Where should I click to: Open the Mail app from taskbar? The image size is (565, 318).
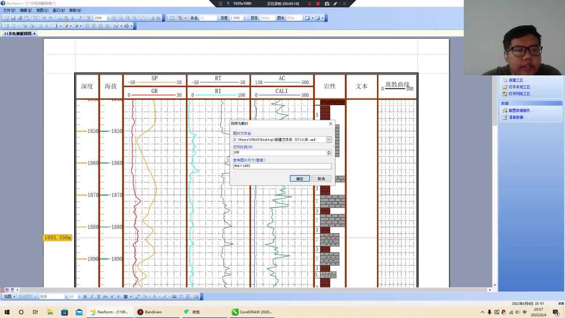(x=79, y=312)
